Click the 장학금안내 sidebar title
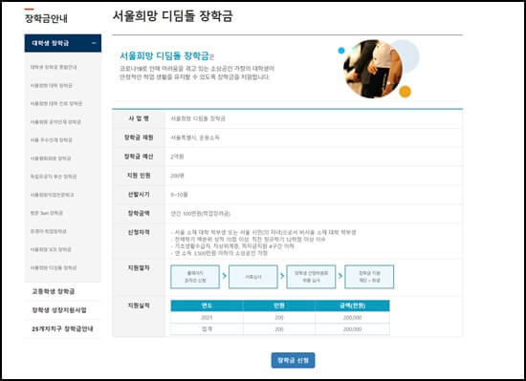 click(x=46, y=18)
